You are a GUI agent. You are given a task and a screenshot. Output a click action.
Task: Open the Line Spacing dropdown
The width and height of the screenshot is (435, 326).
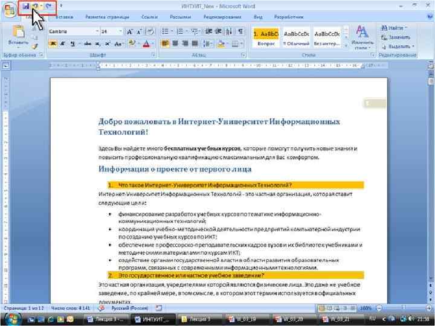pyautogui.click(x=207, y=43)
